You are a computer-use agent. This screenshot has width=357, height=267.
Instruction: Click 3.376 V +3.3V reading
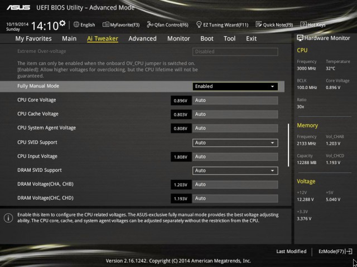[304, 219]
